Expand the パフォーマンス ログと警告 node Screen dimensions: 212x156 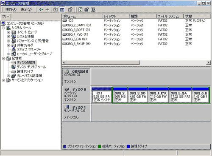click(x=8, y=41)
